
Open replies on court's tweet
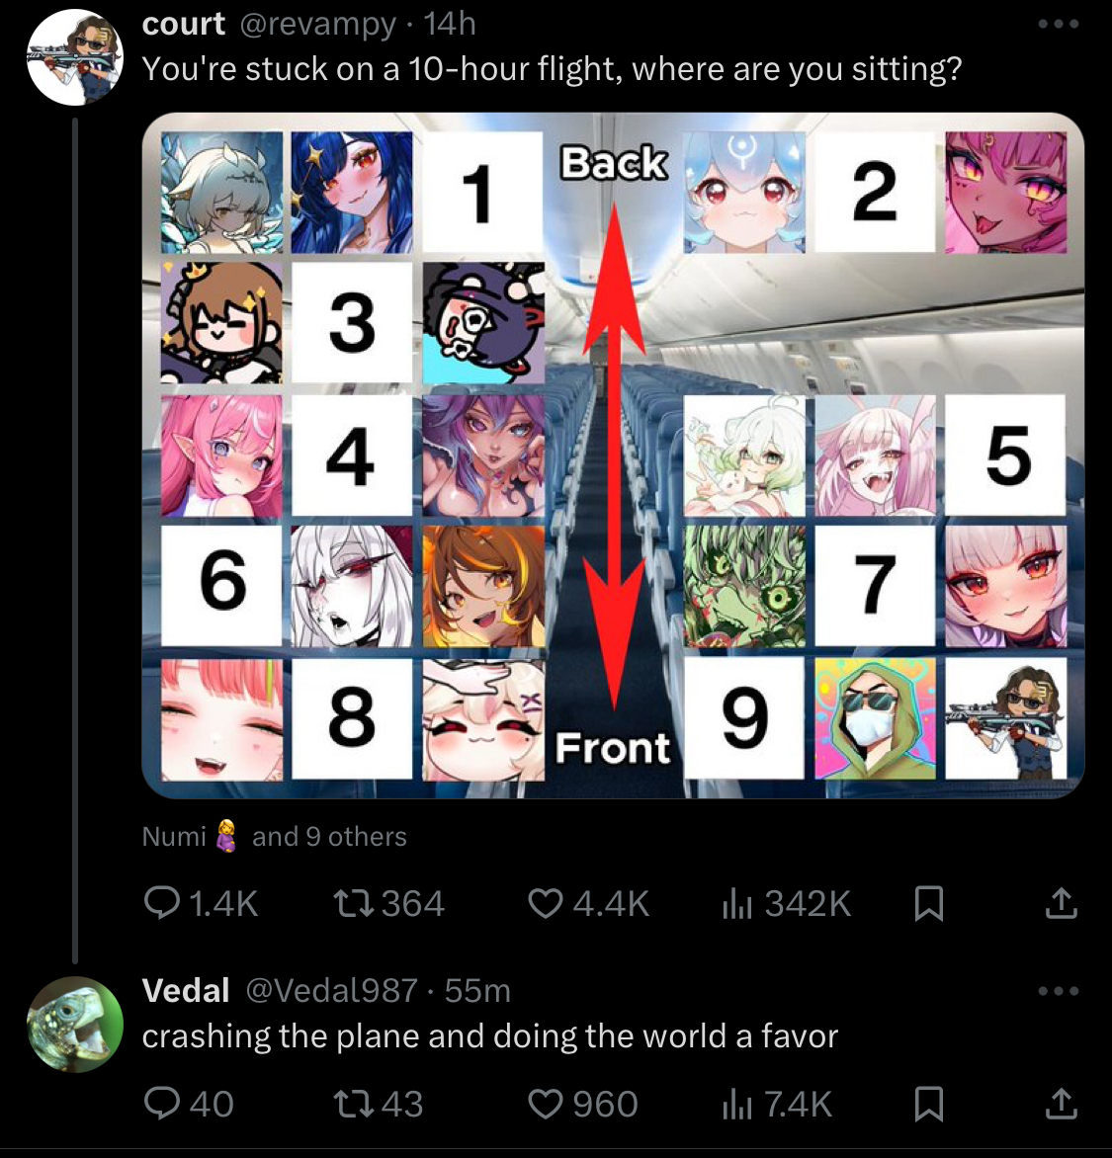201,902
